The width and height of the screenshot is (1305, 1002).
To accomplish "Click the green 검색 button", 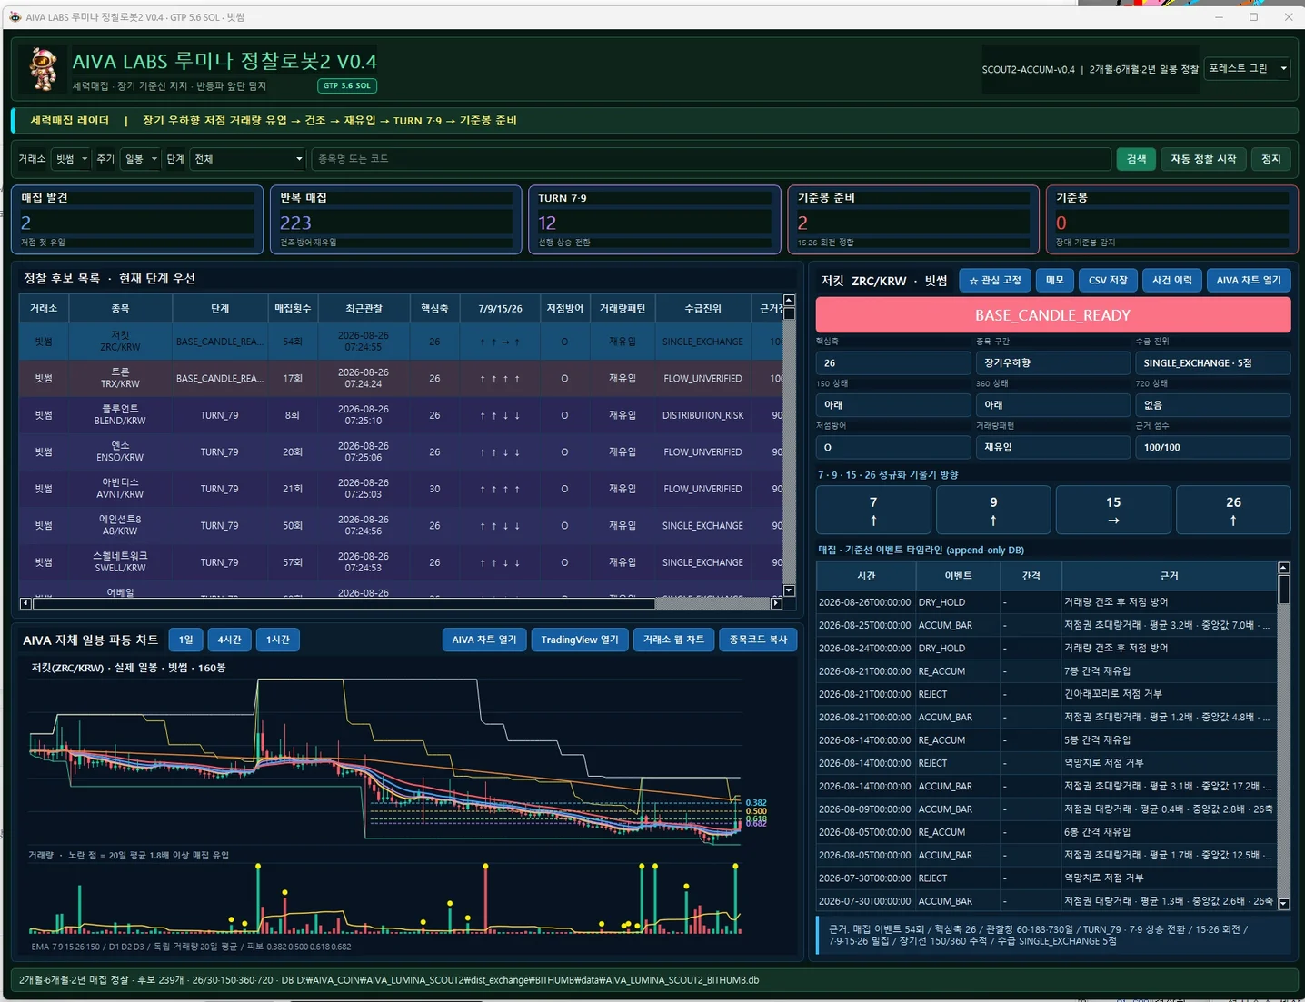I will pyautogui.click(x=1136, y=159).
